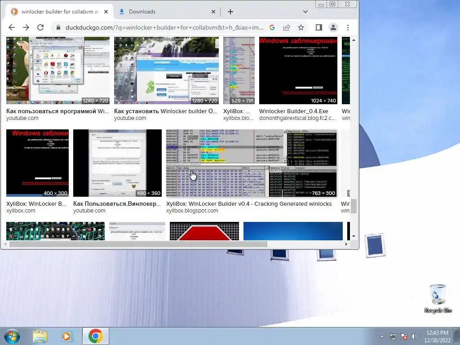
Task: Open the Chrome profile avatar
Action: 333,27
